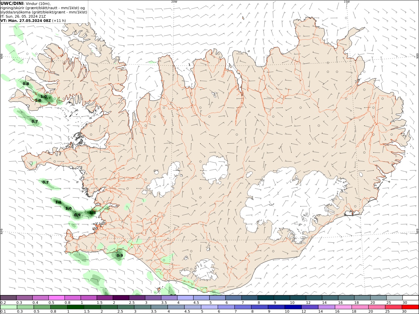Select the orchid 1–1.5 snow swatch
Image resolution: width=419 pixels, height=314 pixels.
click(x=89, y=298)
